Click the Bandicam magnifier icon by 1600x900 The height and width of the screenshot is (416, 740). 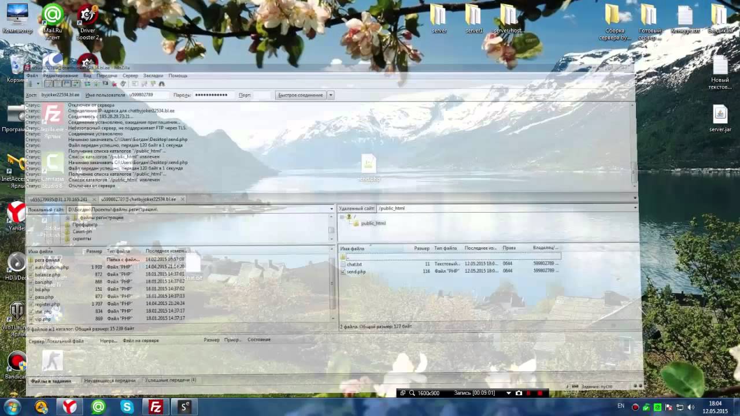(412, 393)
